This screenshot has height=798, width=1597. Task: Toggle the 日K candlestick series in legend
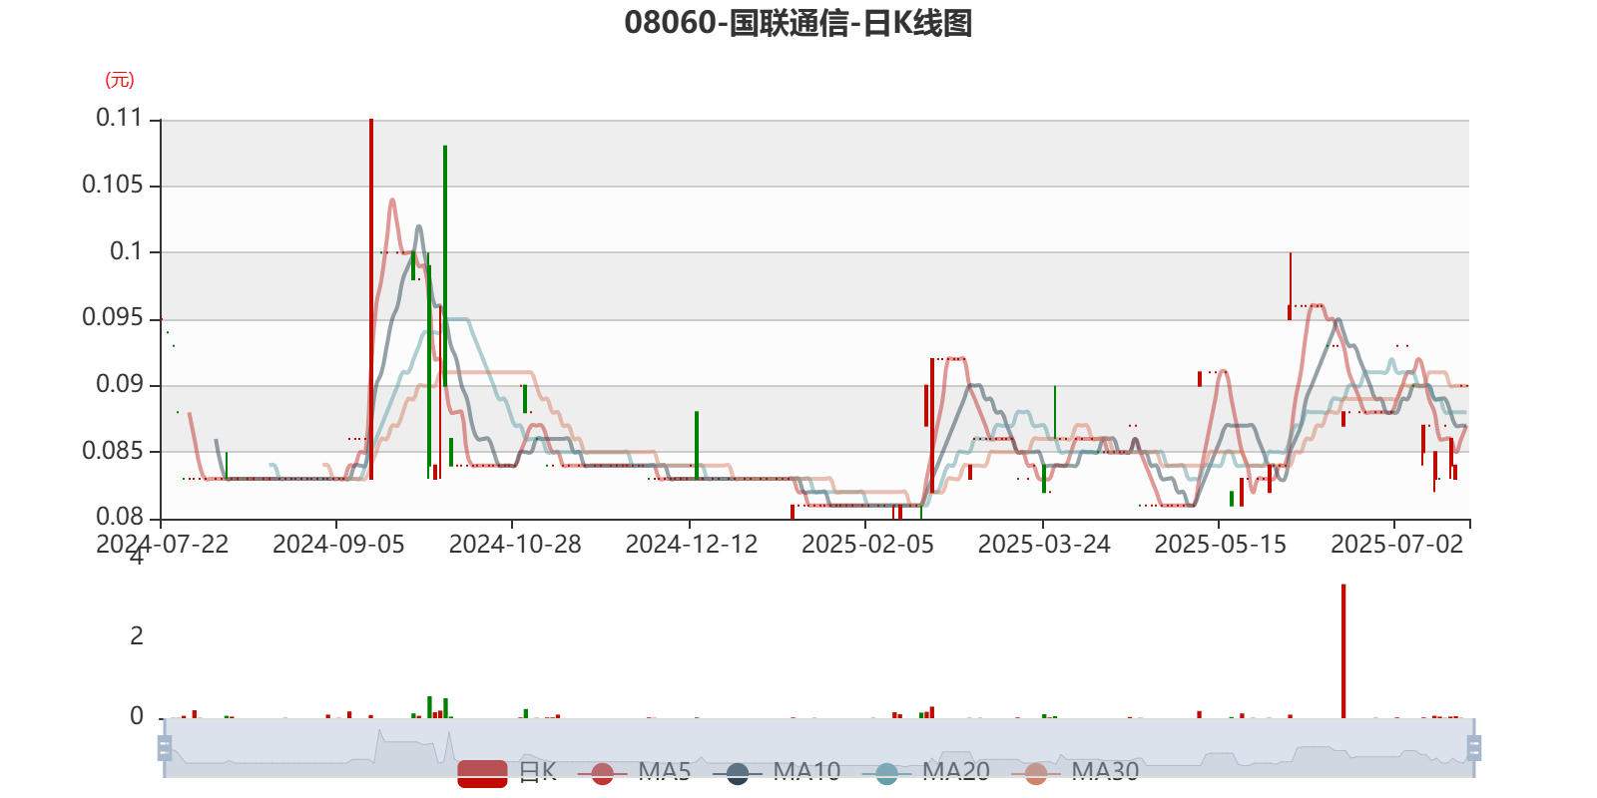507,772
